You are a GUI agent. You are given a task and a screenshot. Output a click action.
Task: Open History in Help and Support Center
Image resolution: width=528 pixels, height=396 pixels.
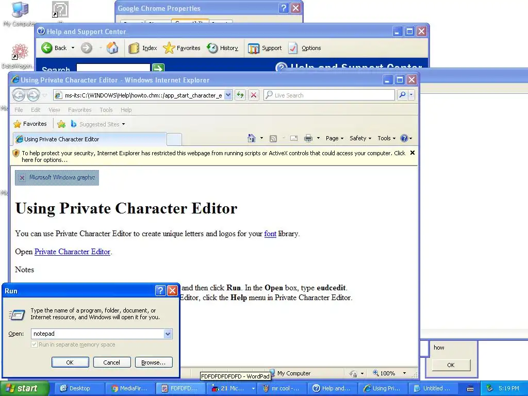coord(222,48)
